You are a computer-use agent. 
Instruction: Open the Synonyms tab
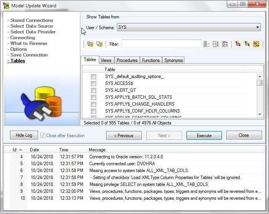coord(173,60)
